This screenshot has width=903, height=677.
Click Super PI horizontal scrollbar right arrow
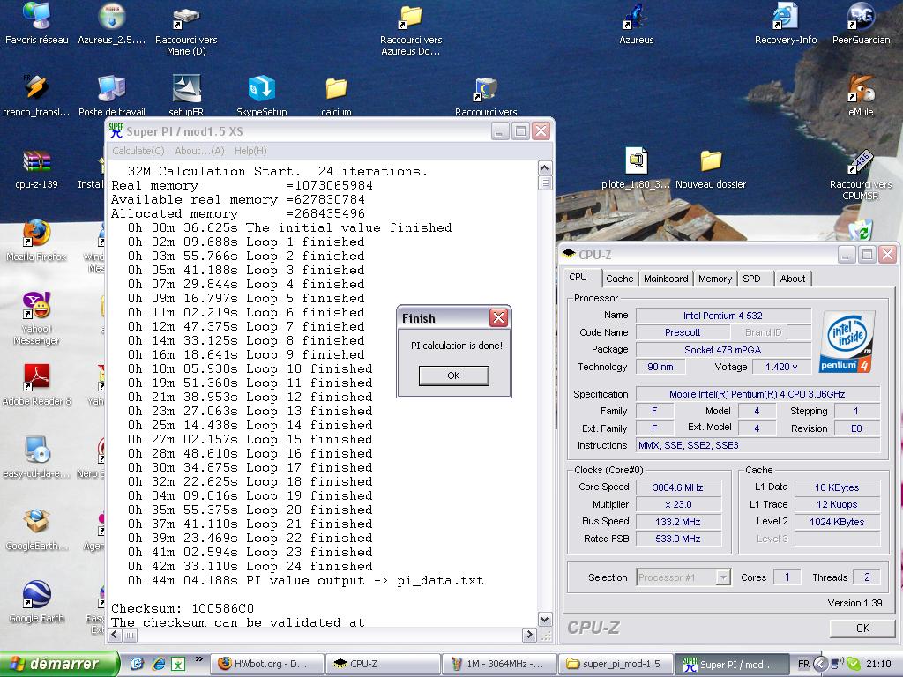(x=529, y=635)
